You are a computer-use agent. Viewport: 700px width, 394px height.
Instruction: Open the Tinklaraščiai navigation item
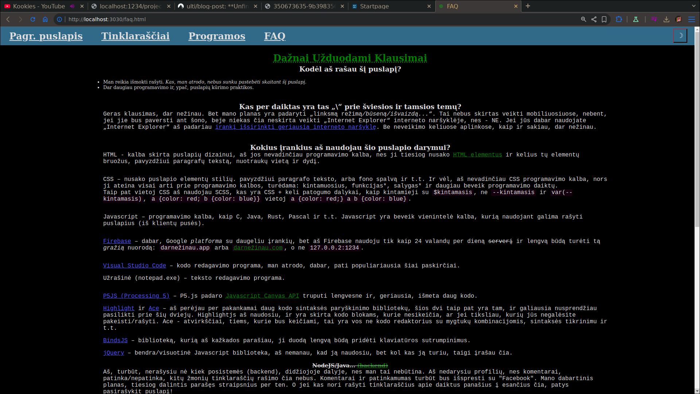coord(135,36)
